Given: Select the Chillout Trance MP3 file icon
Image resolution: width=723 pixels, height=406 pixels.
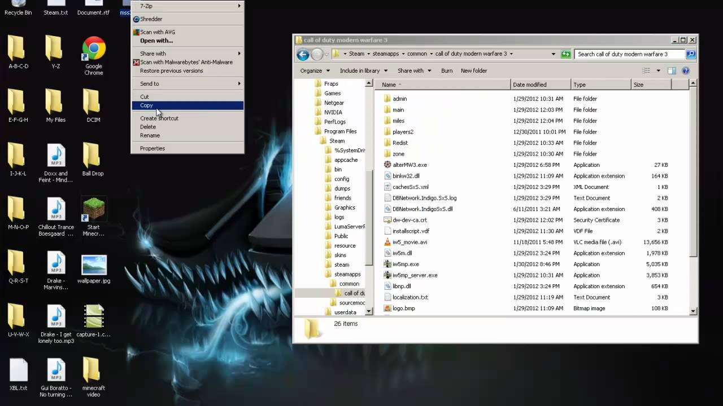Looking at the screenshot, I should tap(56, 208).
